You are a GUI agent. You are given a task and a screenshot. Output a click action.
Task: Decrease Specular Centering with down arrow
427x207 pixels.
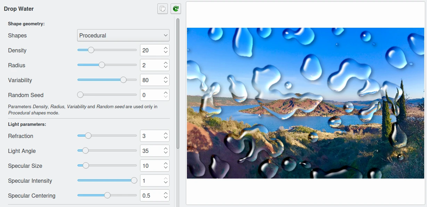[166, 198]
